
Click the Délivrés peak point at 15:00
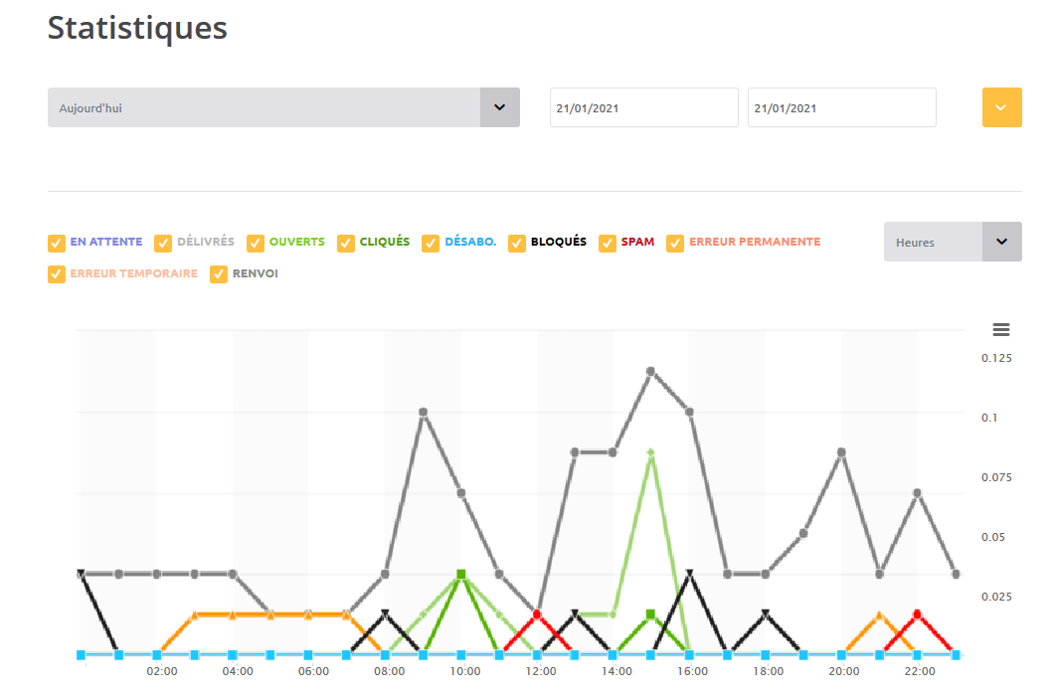click(x=650, y=371)
